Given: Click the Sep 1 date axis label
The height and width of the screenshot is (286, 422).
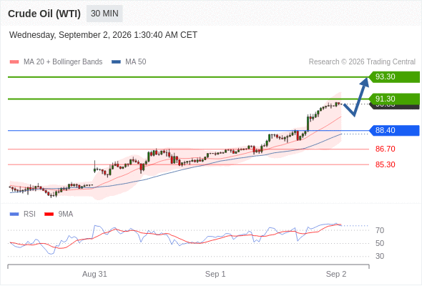Looking at the screenshot, I should tap(215, 274).
